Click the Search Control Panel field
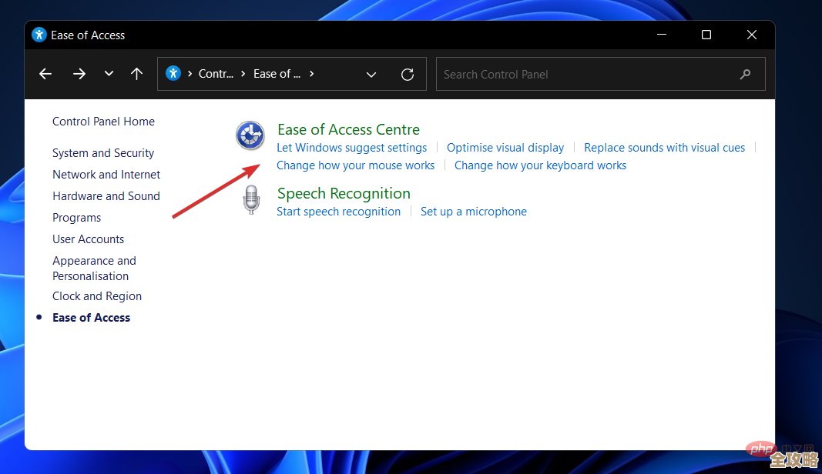 (585, 74)
